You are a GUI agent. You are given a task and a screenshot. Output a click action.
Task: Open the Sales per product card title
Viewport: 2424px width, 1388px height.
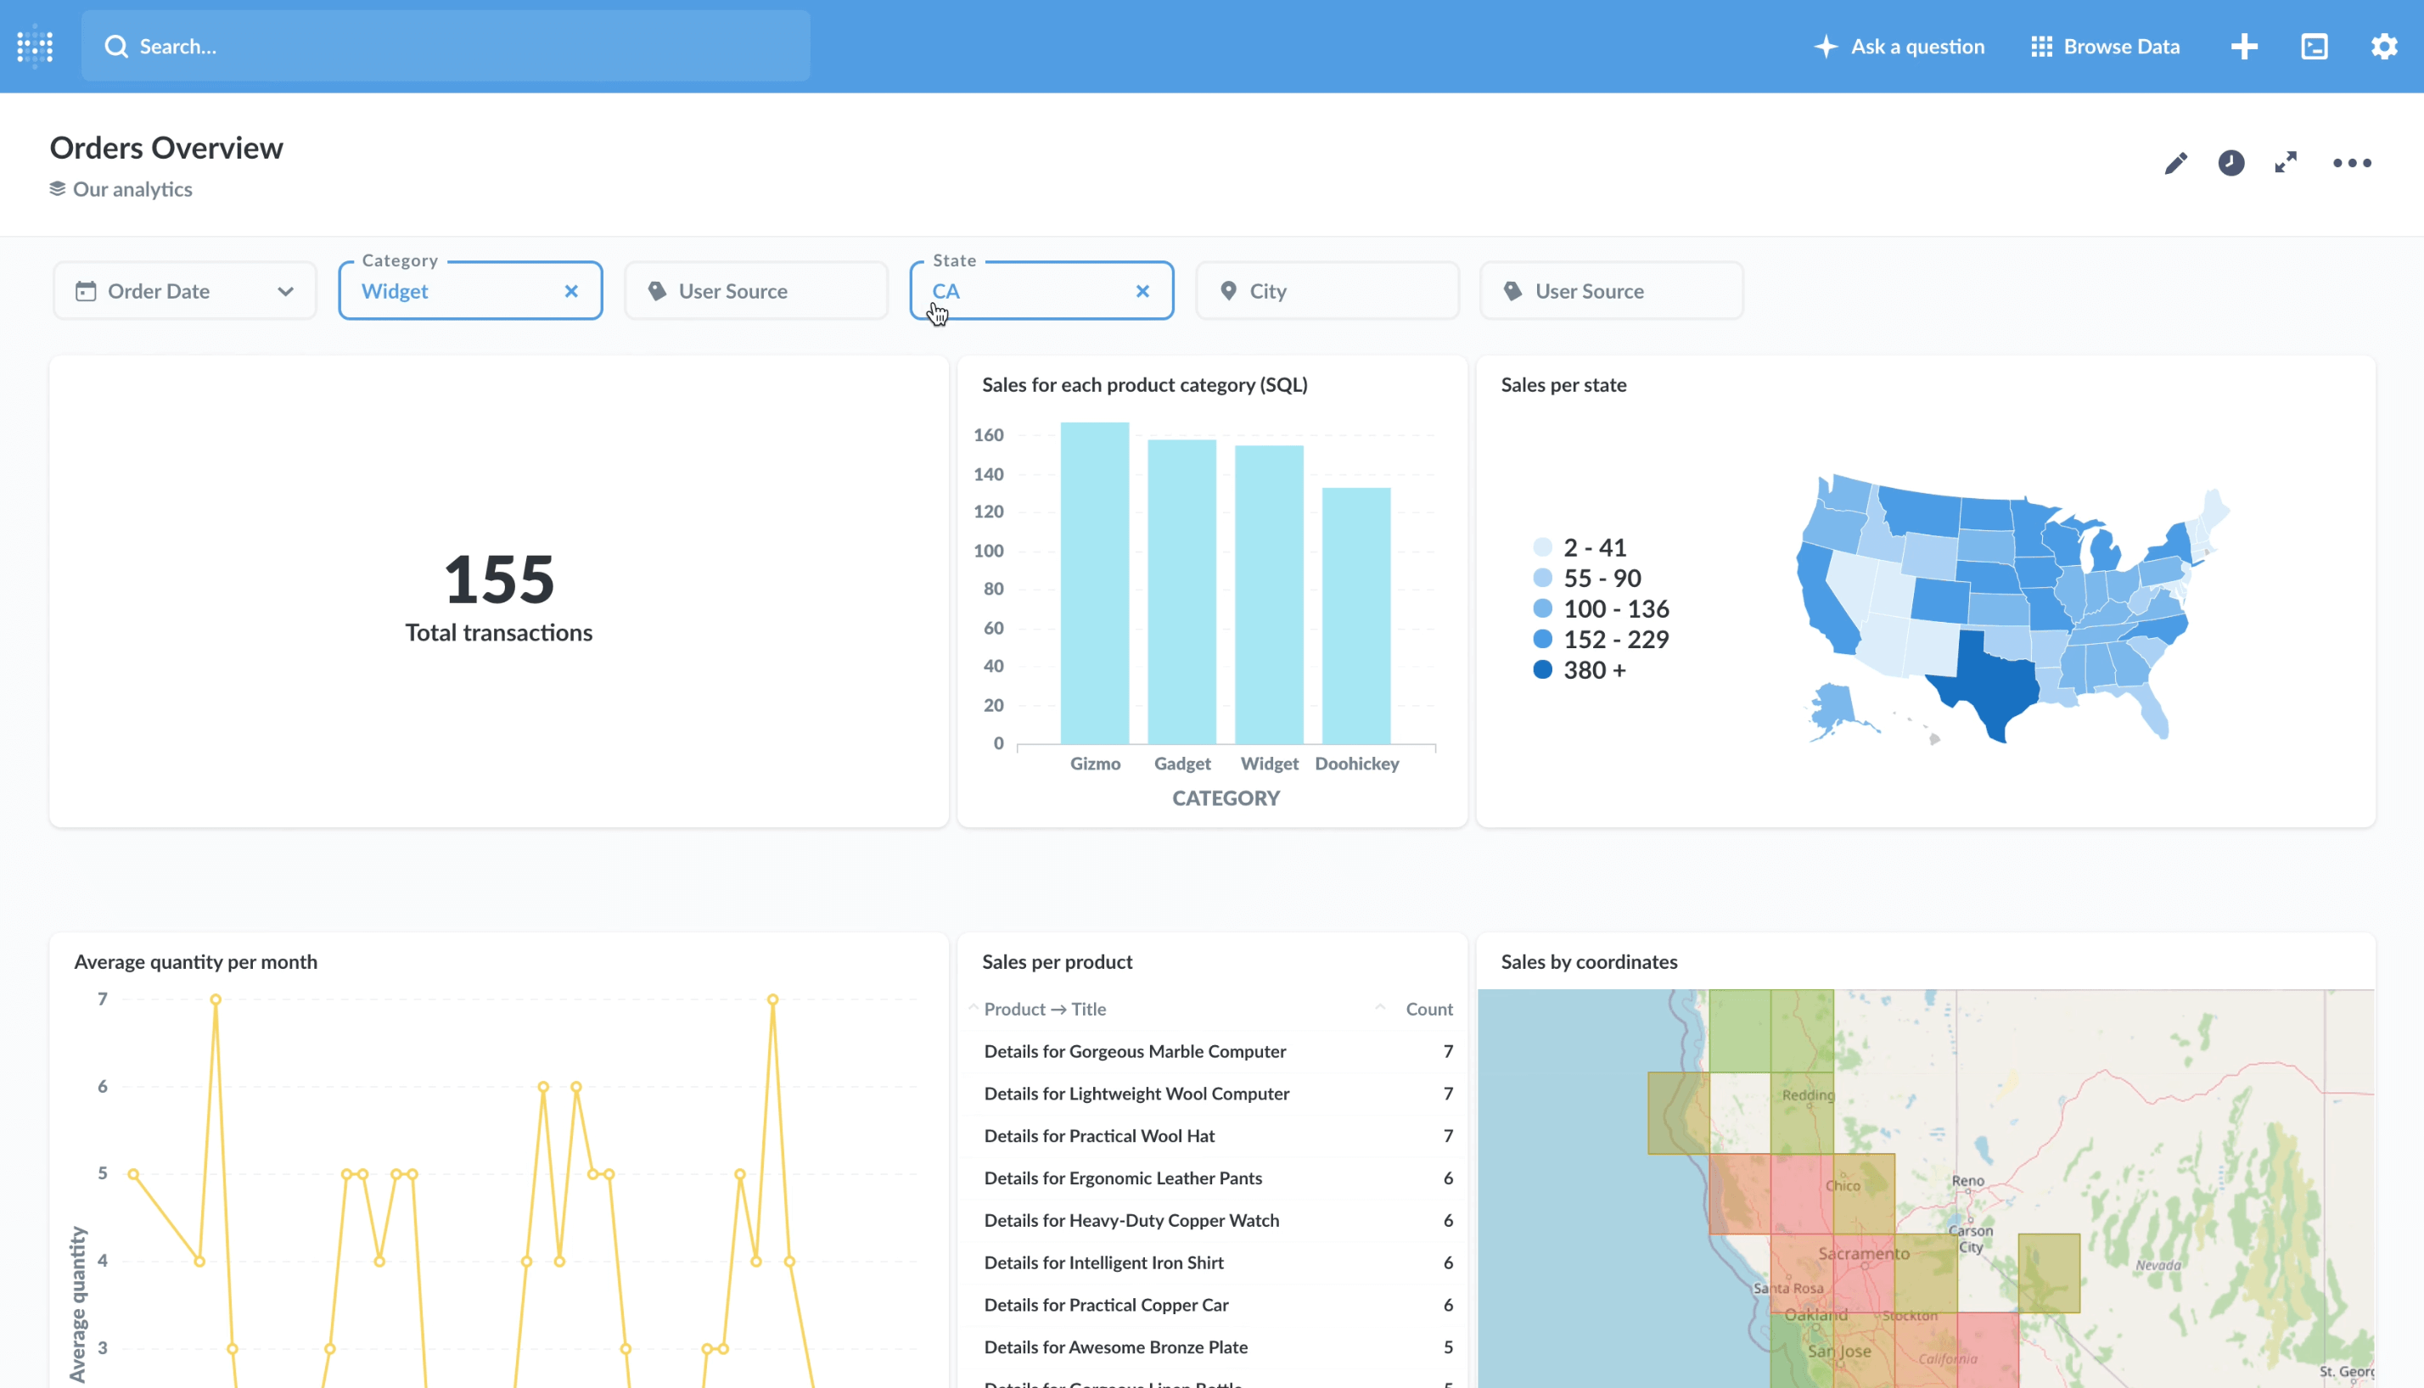(1057, 961)
